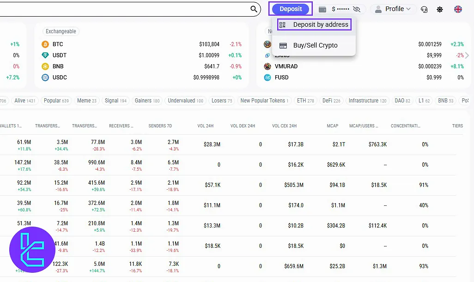Toggle hidden balance eye icon
This screenshot has width=474, height=282.
[356, 9]
